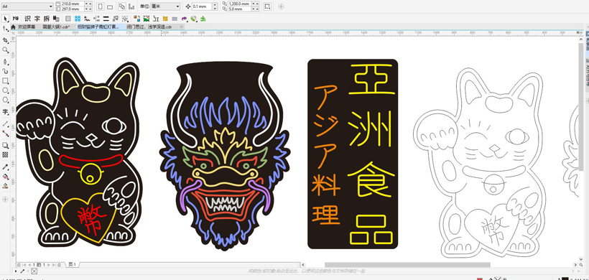The width and height of the screenshot is (589, 280).
Task: Open new document with plus tab
Action: pyautogui.click(x=181, y=27)
